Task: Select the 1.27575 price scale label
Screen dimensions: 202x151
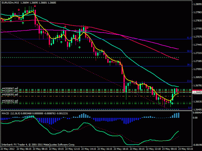Action: pyautogui.click(x=197, y=37)
